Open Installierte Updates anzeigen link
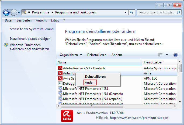The image size is (184, 125). click(30, 39)
